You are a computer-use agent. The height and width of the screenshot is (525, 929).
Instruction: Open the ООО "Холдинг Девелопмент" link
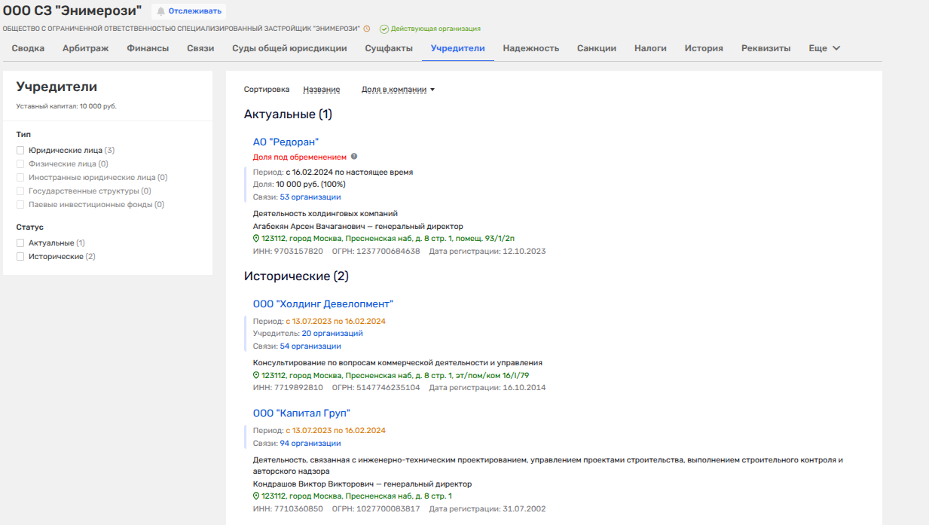coord(322,304)
